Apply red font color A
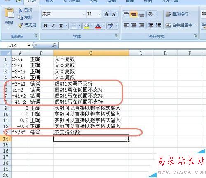 (98, 25)
